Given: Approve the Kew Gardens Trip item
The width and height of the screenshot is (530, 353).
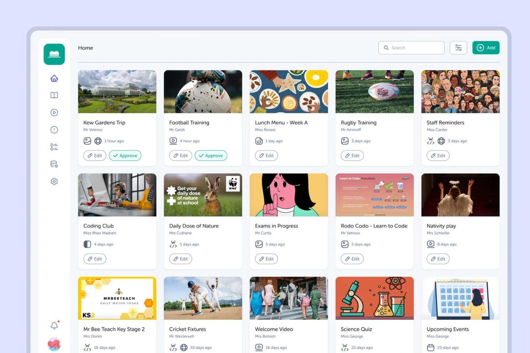Looking at the screenshot, I should pyautogui.click(x=125, y=156).
